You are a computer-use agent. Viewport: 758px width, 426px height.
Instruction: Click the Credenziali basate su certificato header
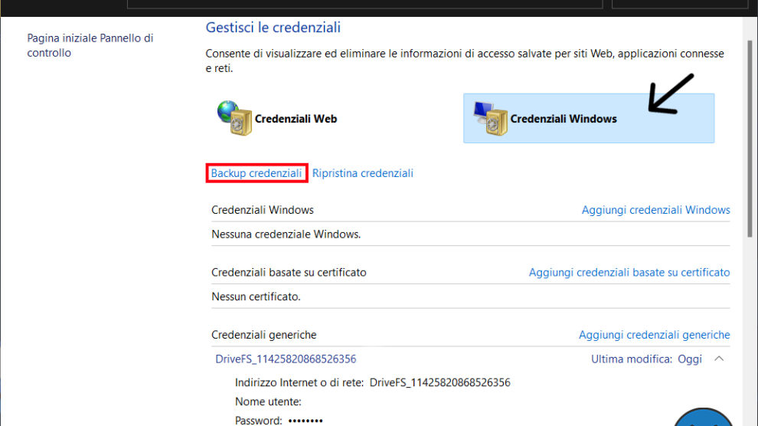[x=289, y=272]
